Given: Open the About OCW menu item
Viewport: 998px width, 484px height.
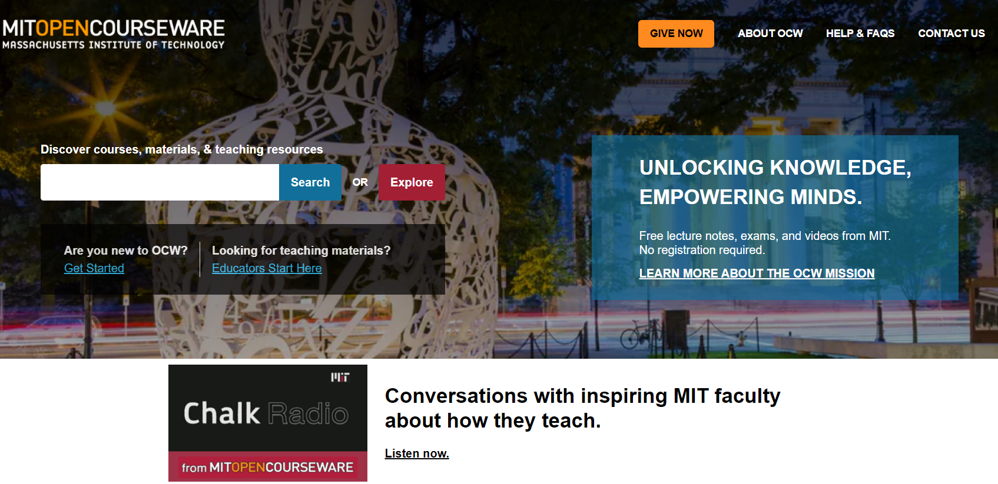Looking at the screenshot, I should click(770, 34).
